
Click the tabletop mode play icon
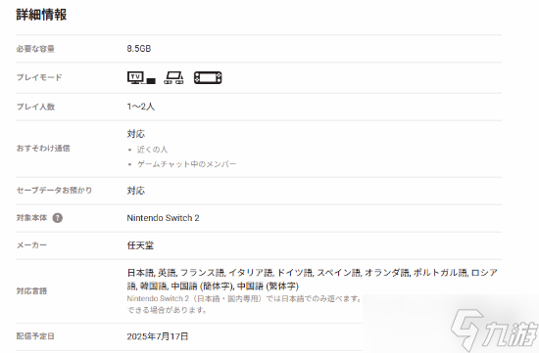click(173, 77)
